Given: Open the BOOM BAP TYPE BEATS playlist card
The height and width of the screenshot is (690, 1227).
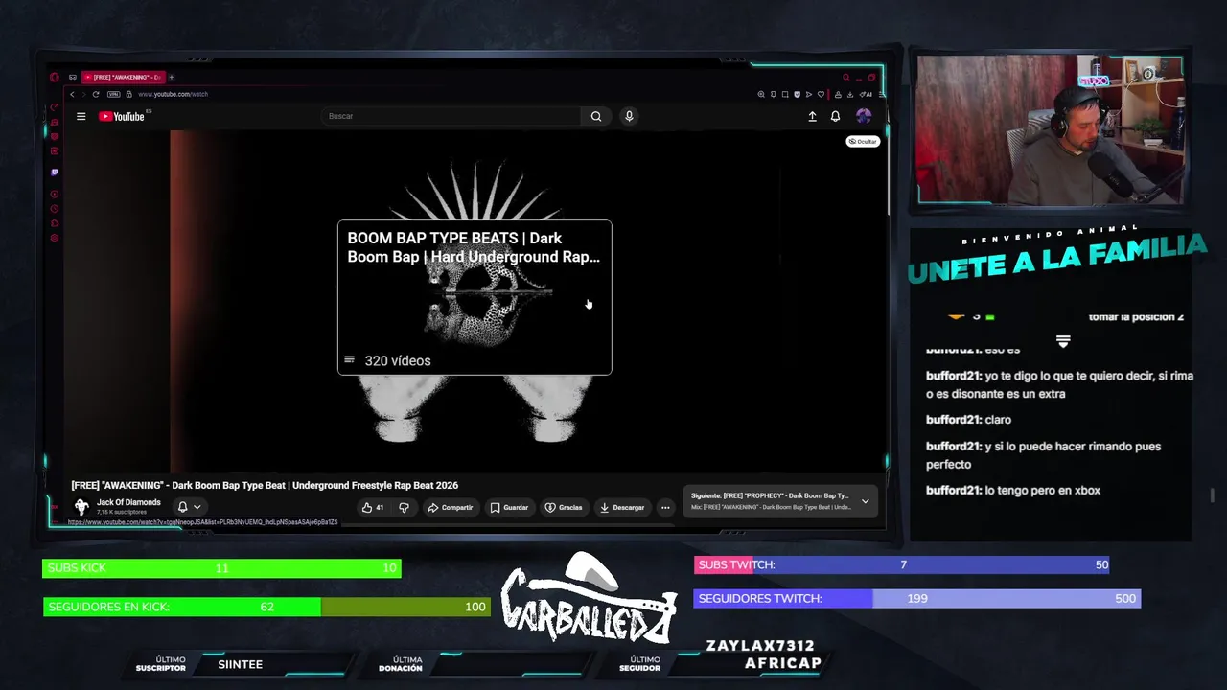Looking at the screenshot, I should pos(475,297).
